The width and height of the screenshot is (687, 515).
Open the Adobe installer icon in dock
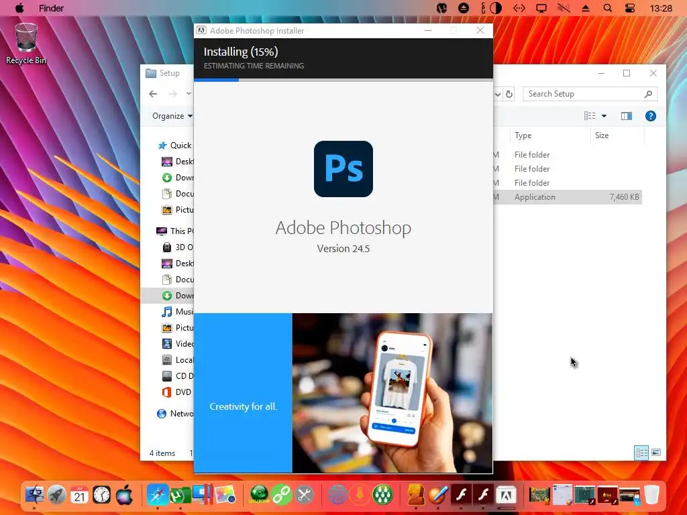[506, 495]
